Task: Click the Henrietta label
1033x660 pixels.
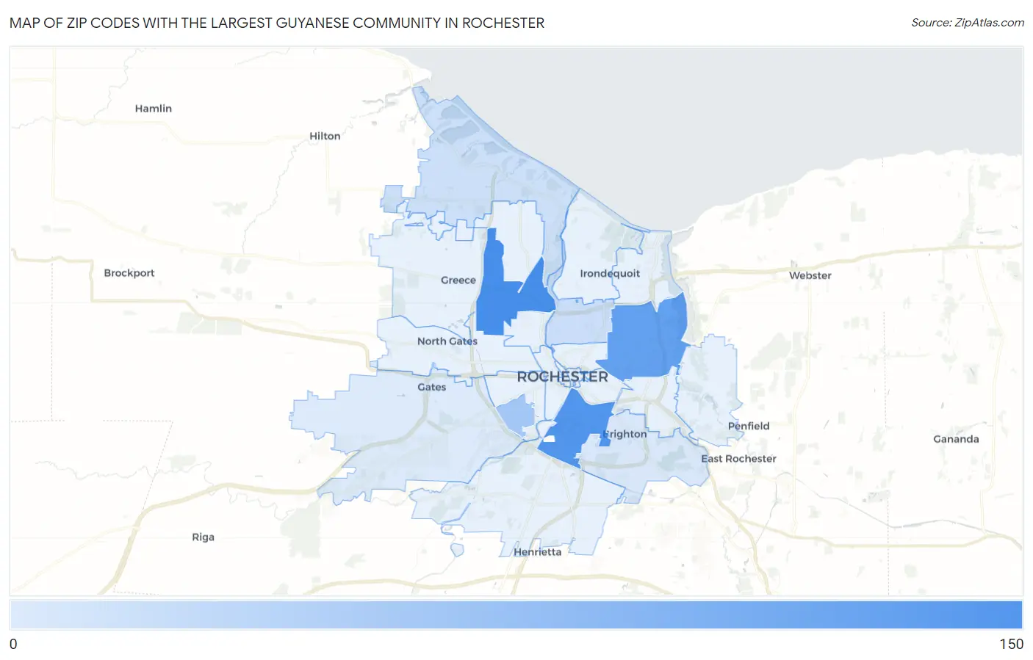Action: 538,552
